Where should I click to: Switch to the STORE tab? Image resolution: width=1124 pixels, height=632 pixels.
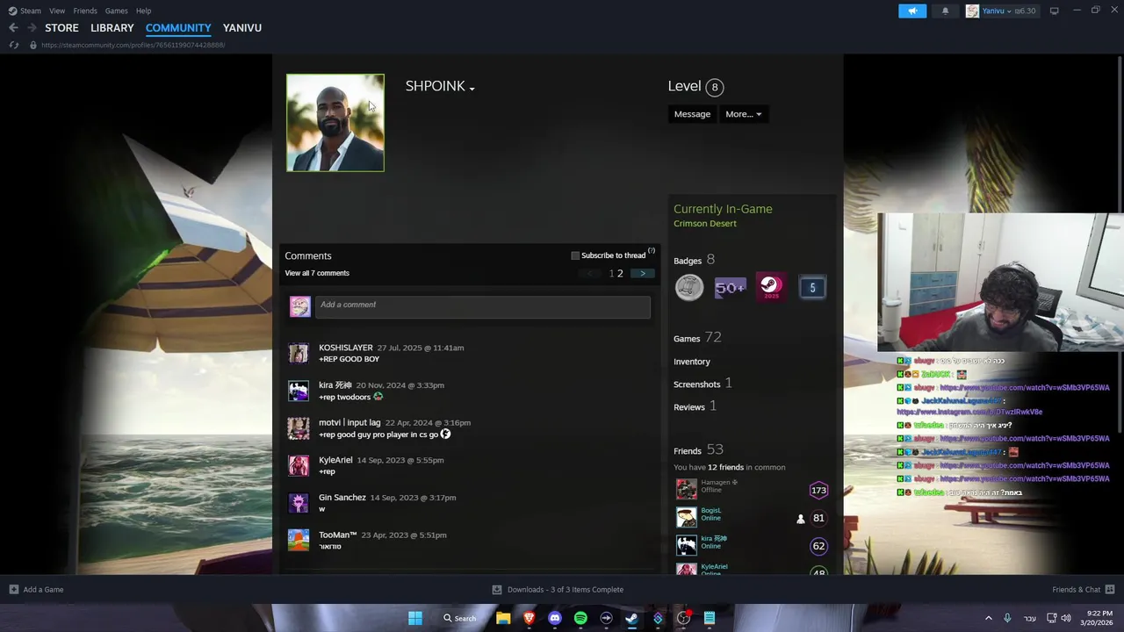pos(61,28)
